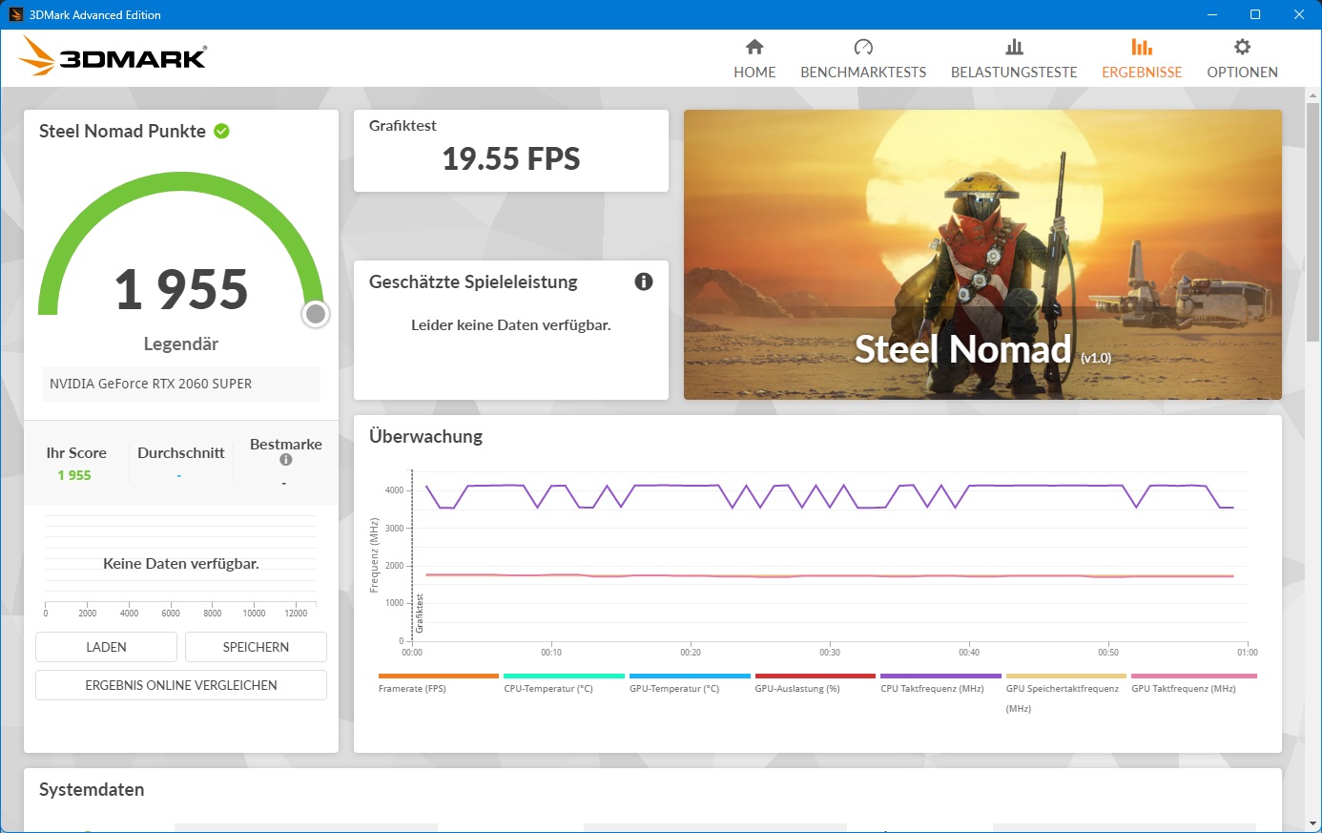Click the Überwachung heading
This screenshot has height=833, width=1322.
click(x=425, y=437)
